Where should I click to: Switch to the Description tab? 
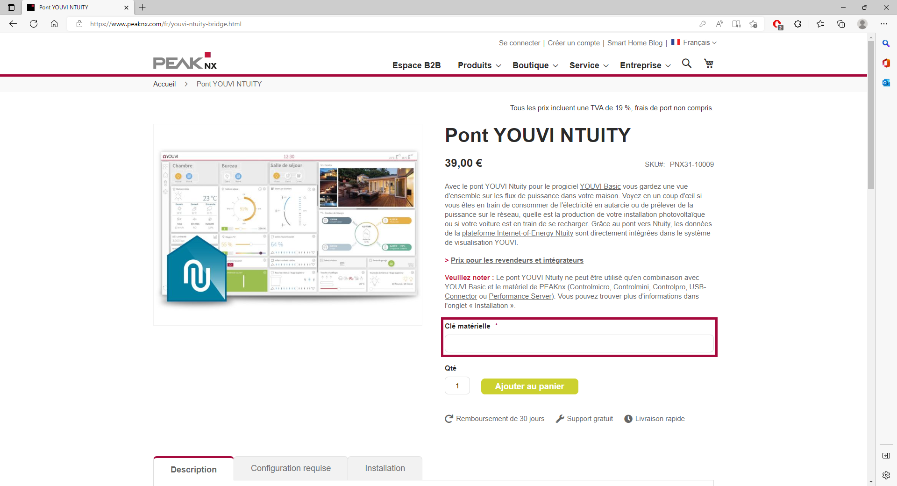pyautogui.click(x=193, y=469)
